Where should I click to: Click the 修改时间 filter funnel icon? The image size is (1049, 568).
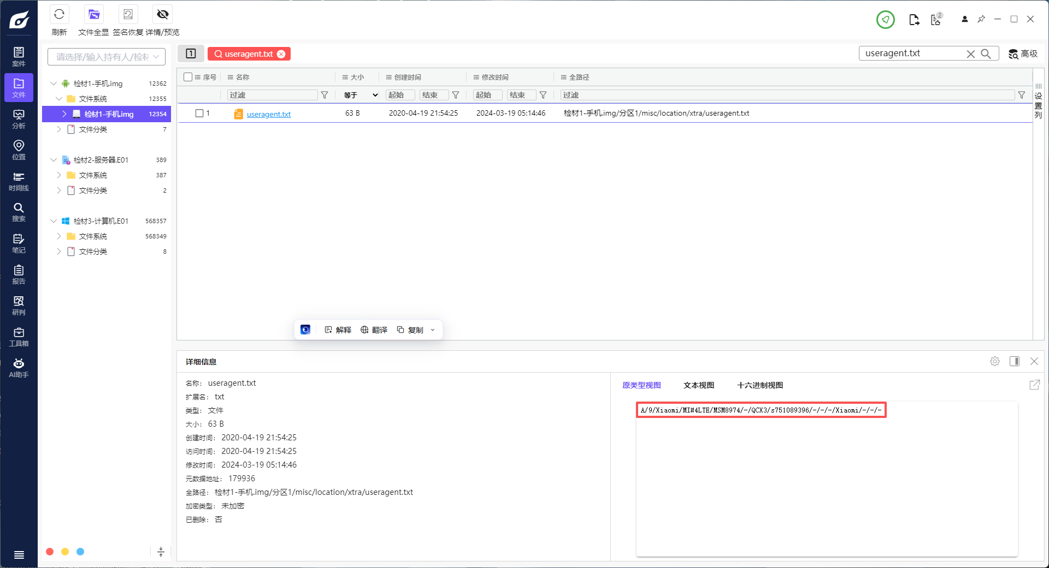click(x=543, y=95)
